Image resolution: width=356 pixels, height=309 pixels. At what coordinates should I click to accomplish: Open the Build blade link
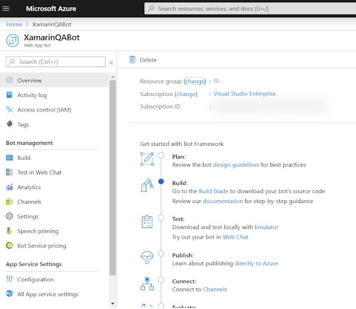coord(214,191)
